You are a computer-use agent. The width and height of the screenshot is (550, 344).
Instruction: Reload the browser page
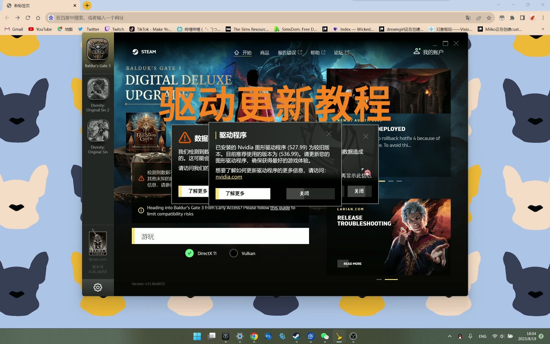click(28, 18)
